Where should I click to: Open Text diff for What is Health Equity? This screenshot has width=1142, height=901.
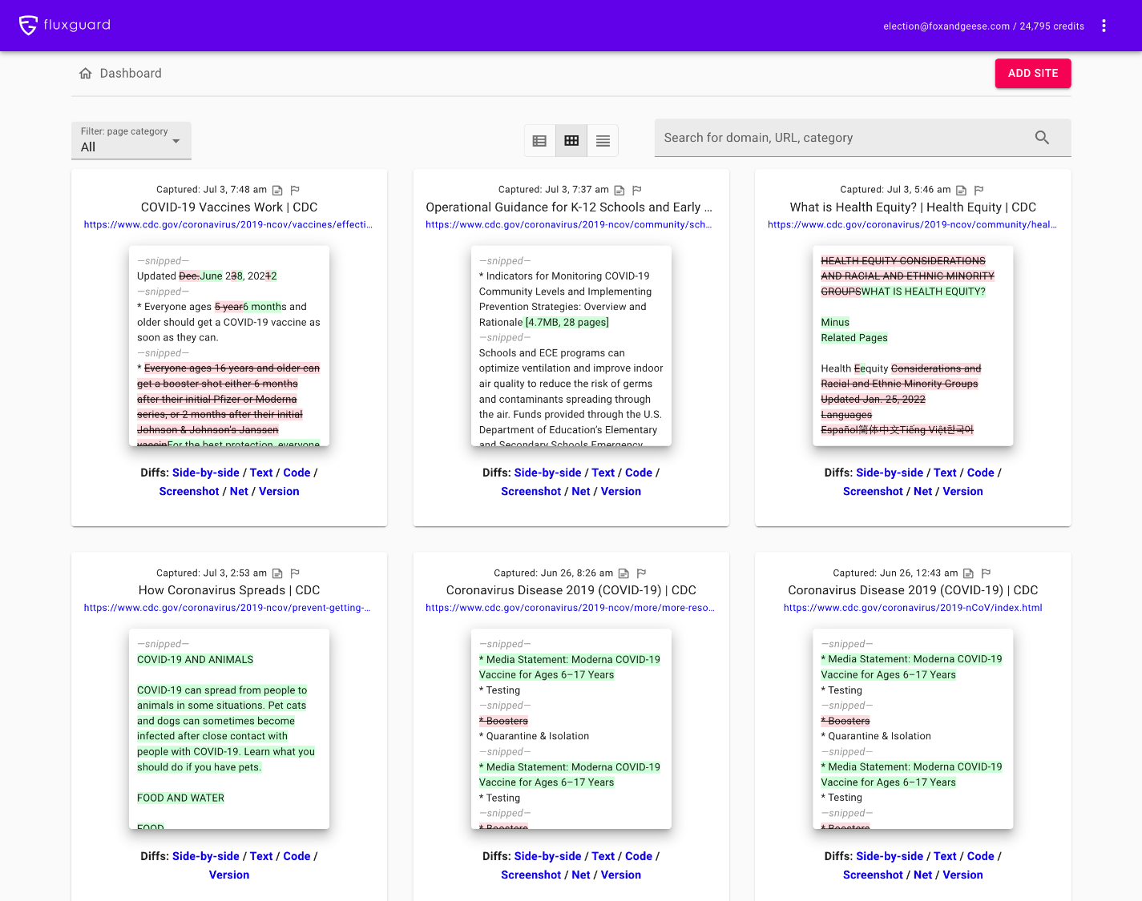[x=946, y=473]
